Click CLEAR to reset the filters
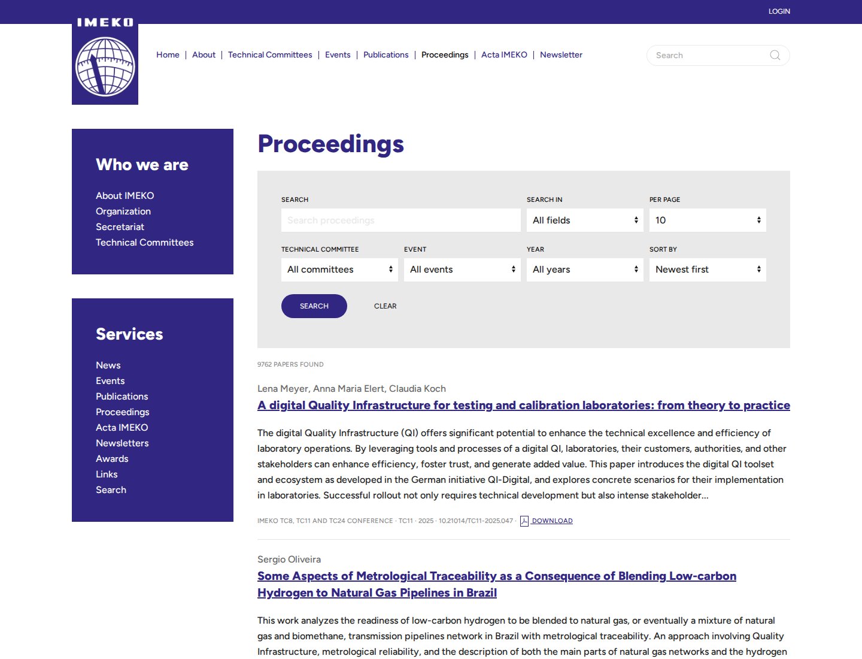Screen dimensions: 862x659 [386, 306]
